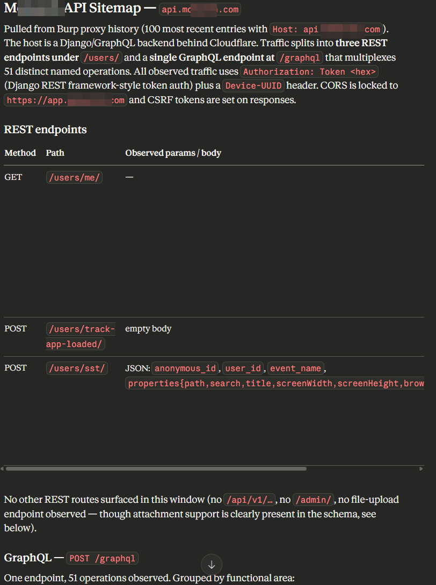Viewport: 436px width, 585px height.
Task: Click the user_id parameter chip
Action: (243, 369)
